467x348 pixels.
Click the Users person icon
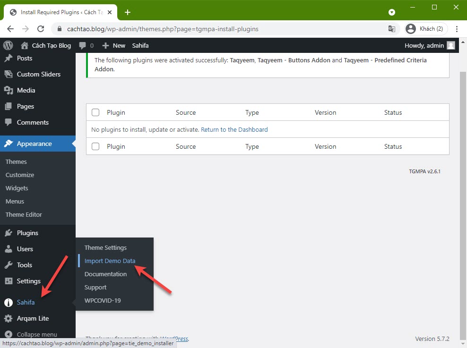pyautogui.click(x=9, y=249)
